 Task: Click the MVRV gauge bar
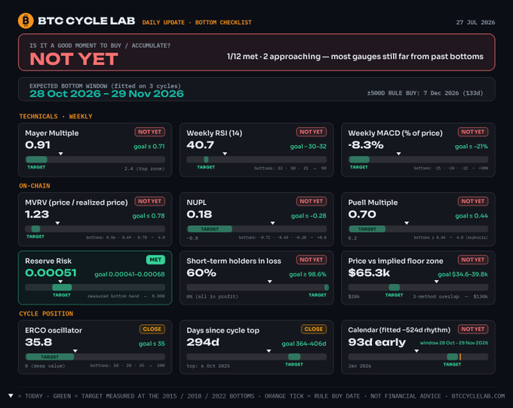pyautogui.click(x=95, y=229)
